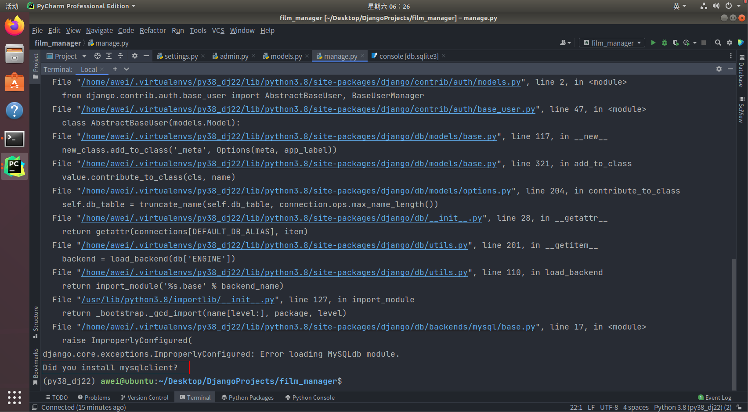Click the 4 spaces indent status entry
This screenshot has width=748, height=412.
[x=636, y=407]
